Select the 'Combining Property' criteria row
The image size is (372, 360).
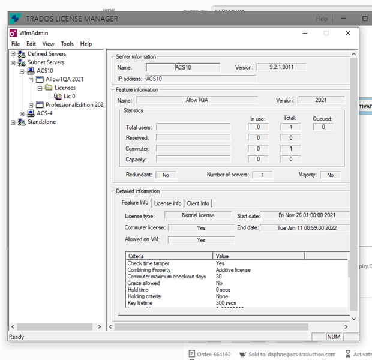click(x=237, y=270)
